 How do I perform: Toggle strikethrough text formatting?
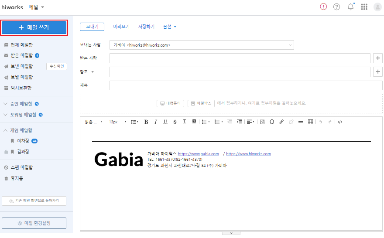click(x=175, y=122)
